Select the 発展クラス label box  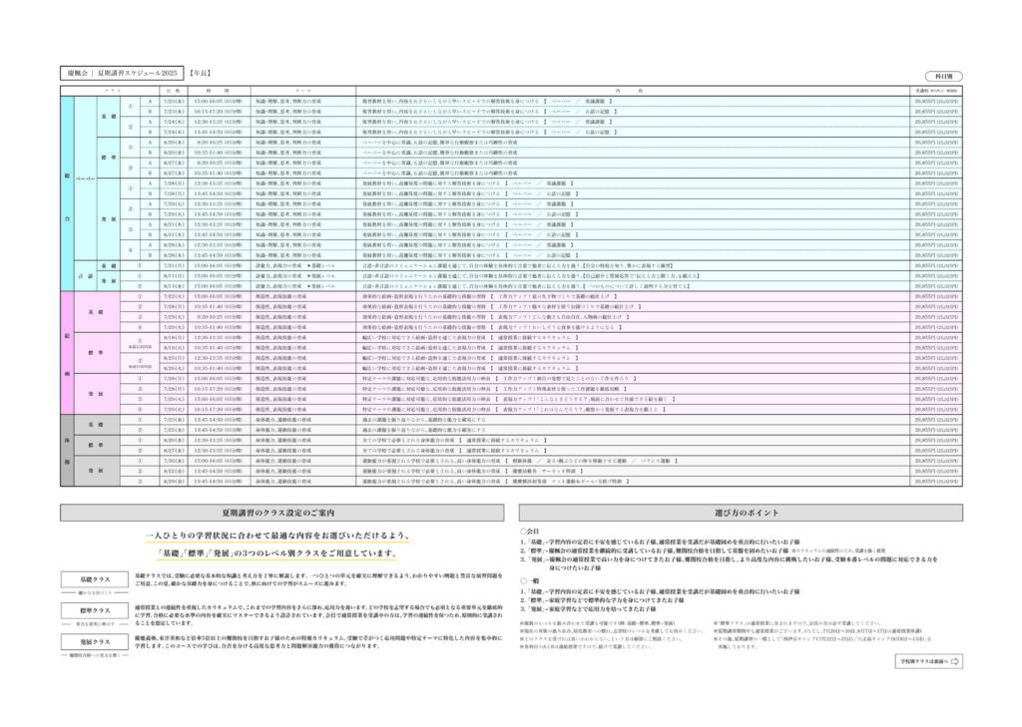click(x=95, y=641)
